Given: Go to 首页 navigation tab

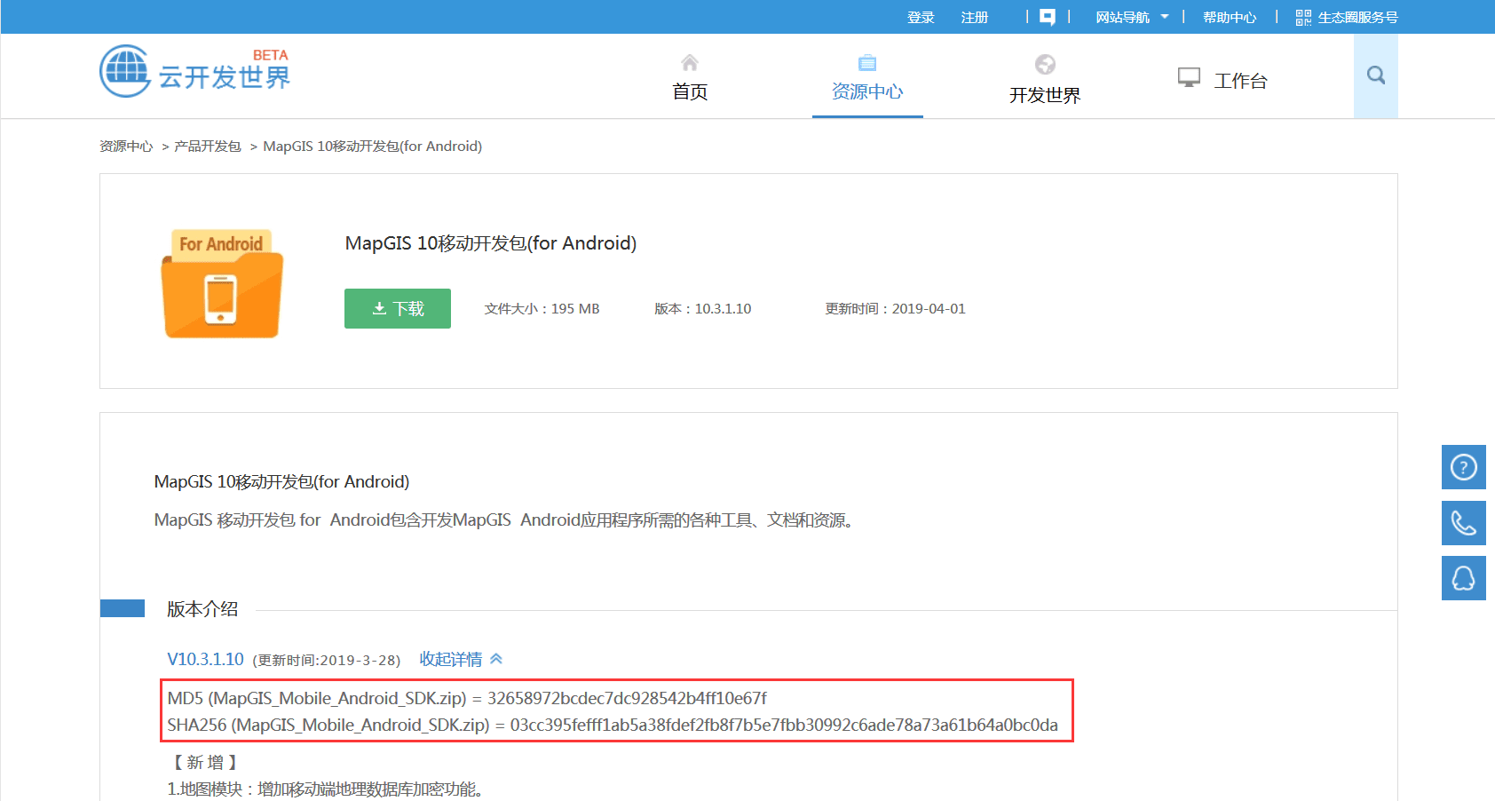Looking at the screenshot, I should click(690, 91).
